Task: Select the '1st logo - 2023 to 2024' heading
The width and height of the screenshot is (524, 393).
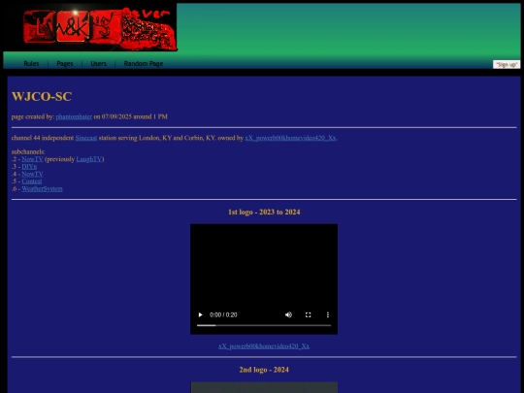Action: [264, 213]
